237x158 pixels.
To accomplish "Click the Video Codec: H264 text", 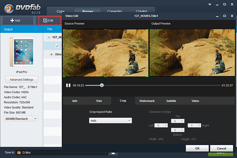I will pyautogui.click(x=16, y=92).
